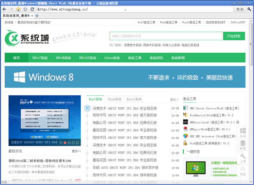This screenshot has width=254, height=185.
Task: Select the first slideshow dot
Action: coord(61,143)
